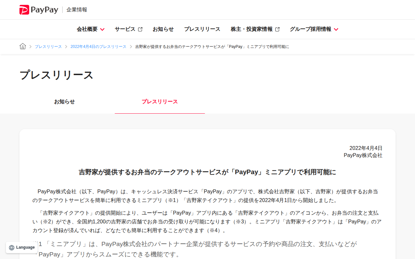
Task: Expand the 会社概要 dropdown chevron
Action: (102, 29)
